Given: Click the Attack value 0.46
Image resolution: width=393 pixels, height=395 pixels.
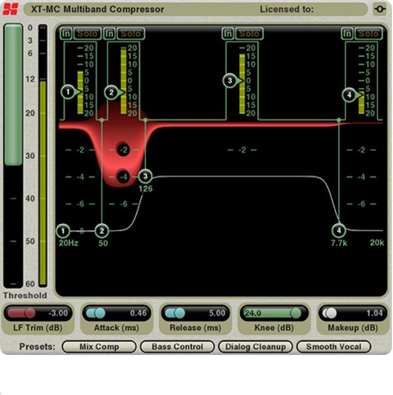Looking at the screenshot, I should pyautogui.click(x=138, y=313).
